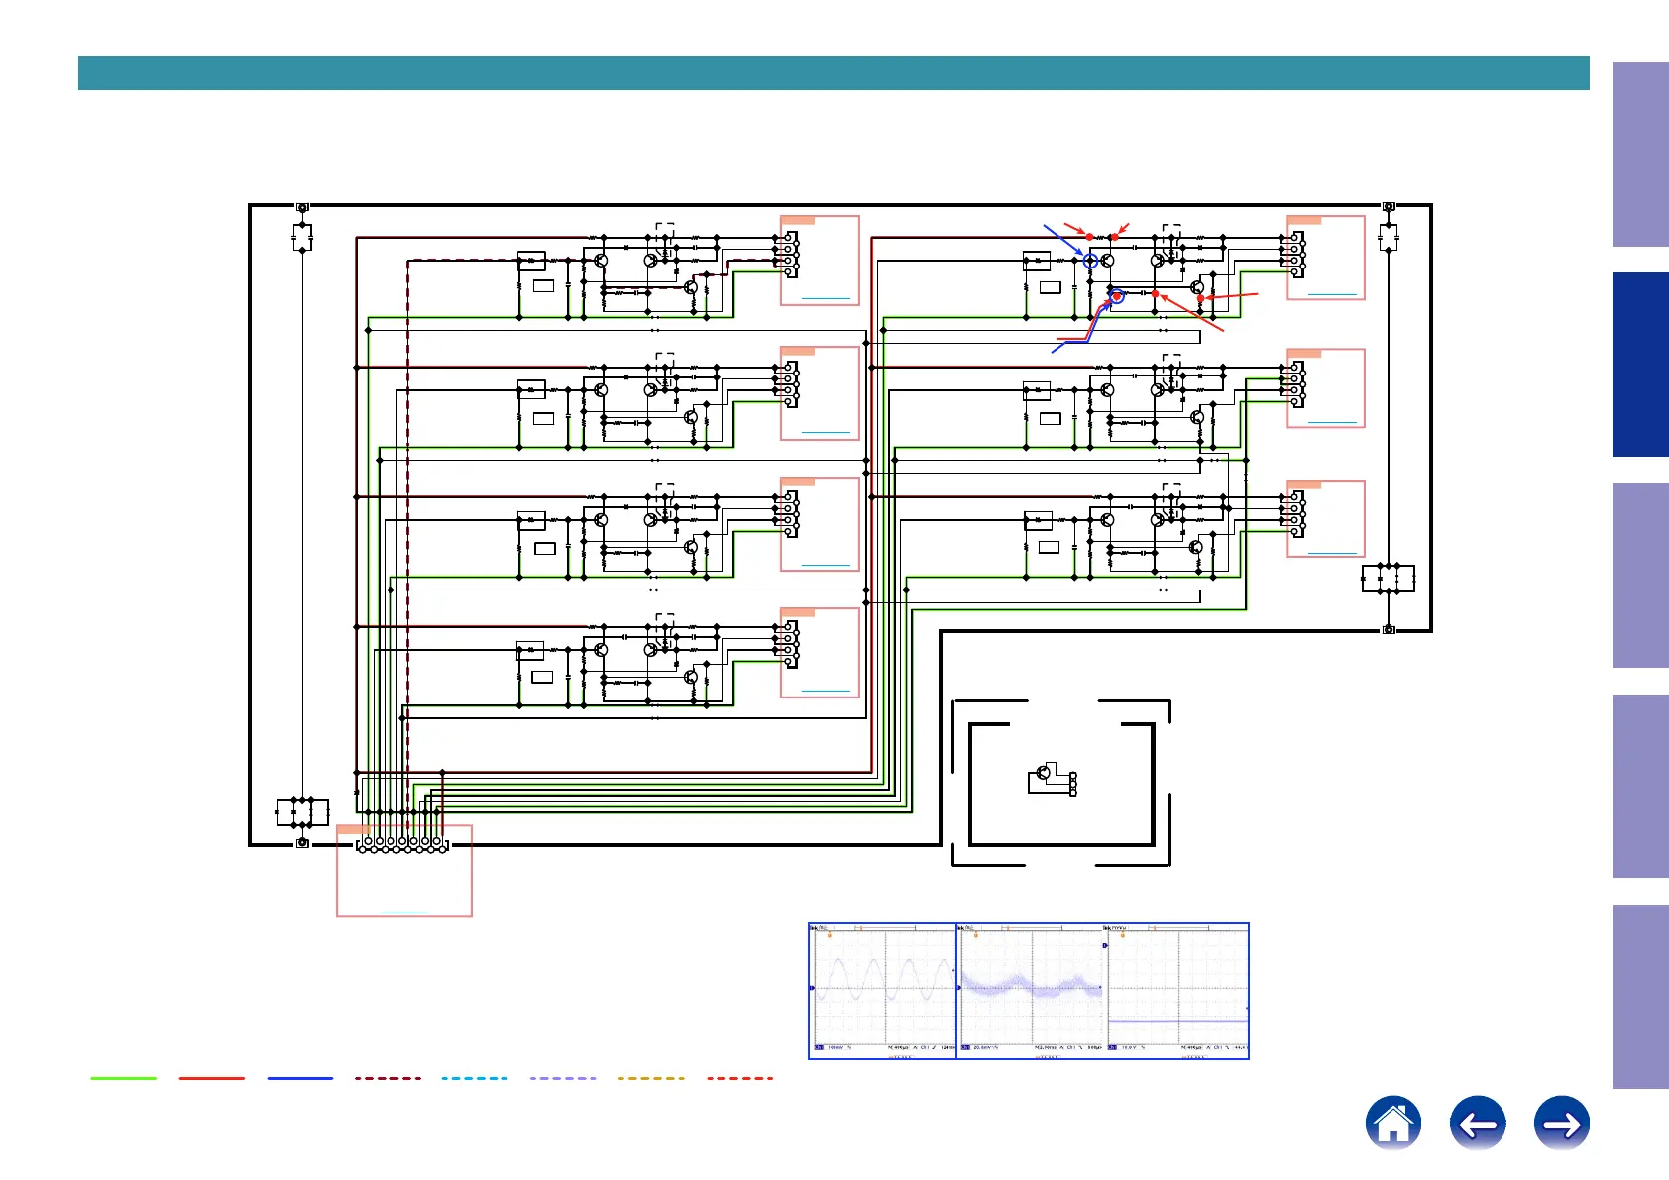Click the dashed gold legend line
The height and width of the screenshot is (1180, 1669).
click(651, 1078)
